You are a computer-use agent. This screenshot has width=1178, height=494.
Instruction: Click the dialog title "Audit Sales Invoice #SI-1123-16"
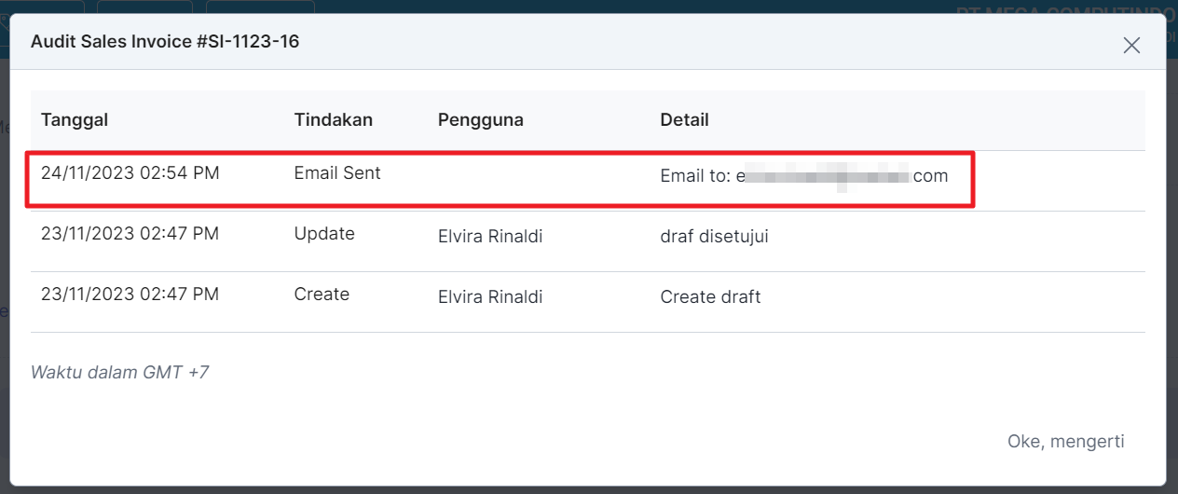click(x=165, y=42)
